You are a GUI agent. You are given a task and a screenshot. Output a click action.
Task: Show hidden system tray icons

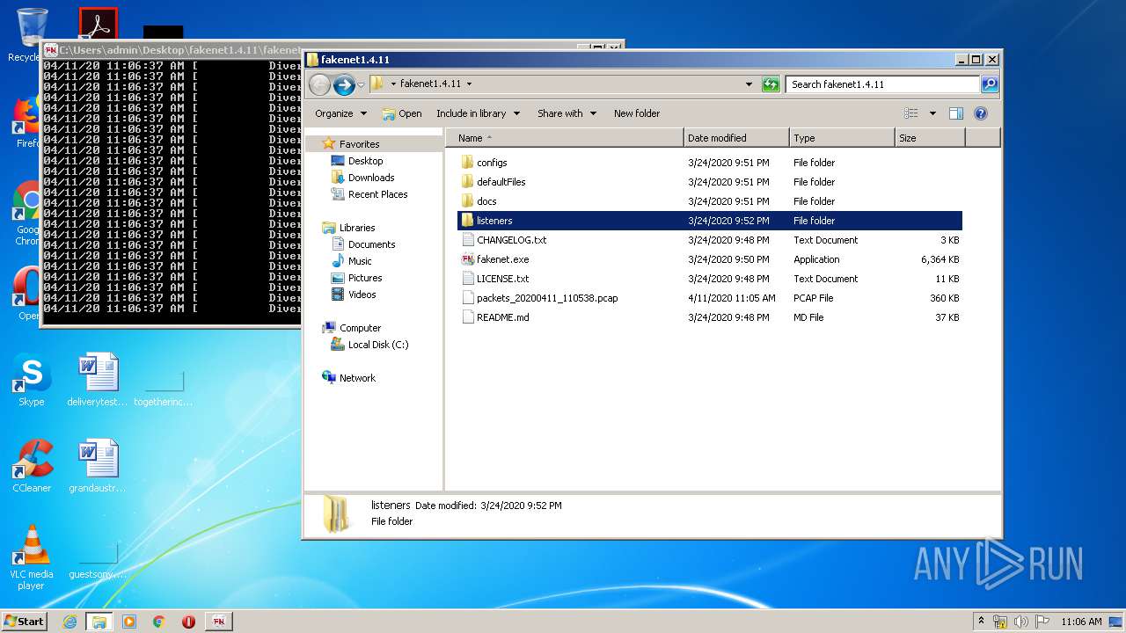(x=982, y=622)
